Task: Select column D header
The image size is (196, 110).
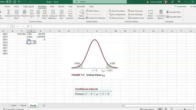Action: (x=31, y=31)
